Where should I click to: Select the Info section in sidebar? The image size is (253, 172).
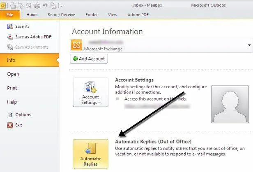[x=30, y=60]
